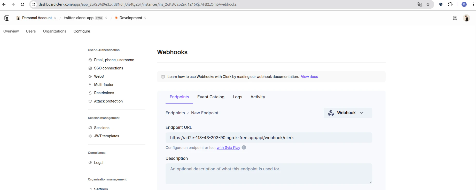Switch to Event Catalog tab

(x=211, y=97)
